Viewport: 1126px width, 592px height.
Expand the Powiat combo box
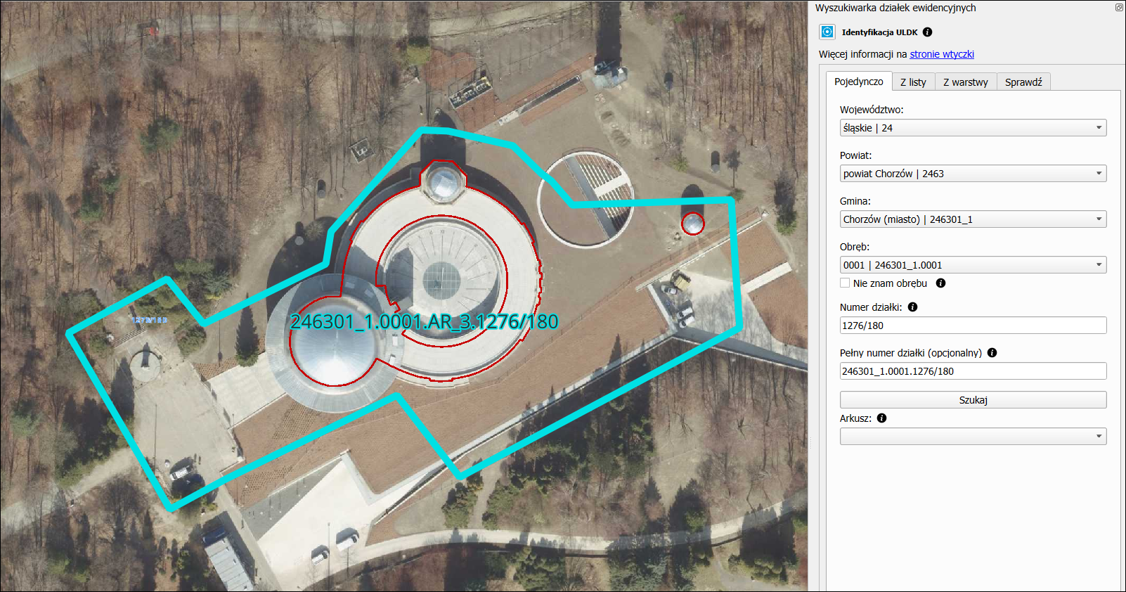point(973,174)
